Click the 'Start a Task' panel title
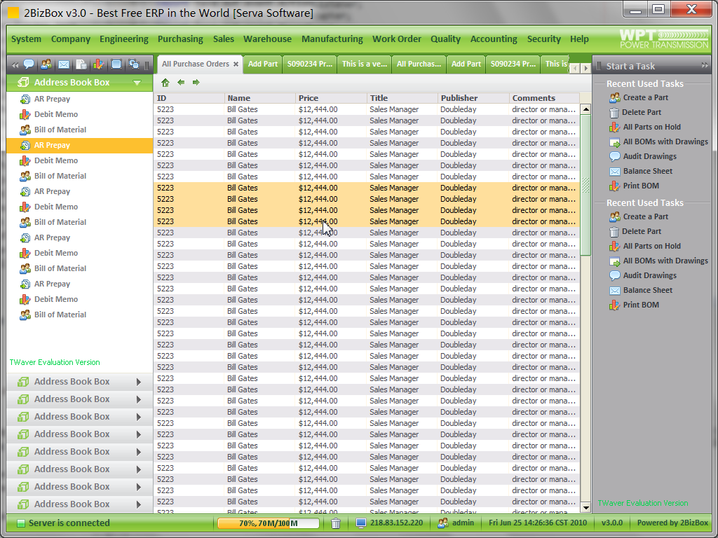The height and width of the screenshot is (538, 718). tap(630, 66)
